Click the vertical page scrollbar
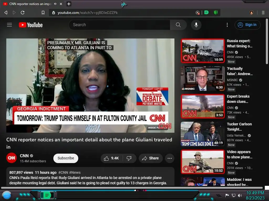This screenshot has height=201, width=269. [267, 42]
